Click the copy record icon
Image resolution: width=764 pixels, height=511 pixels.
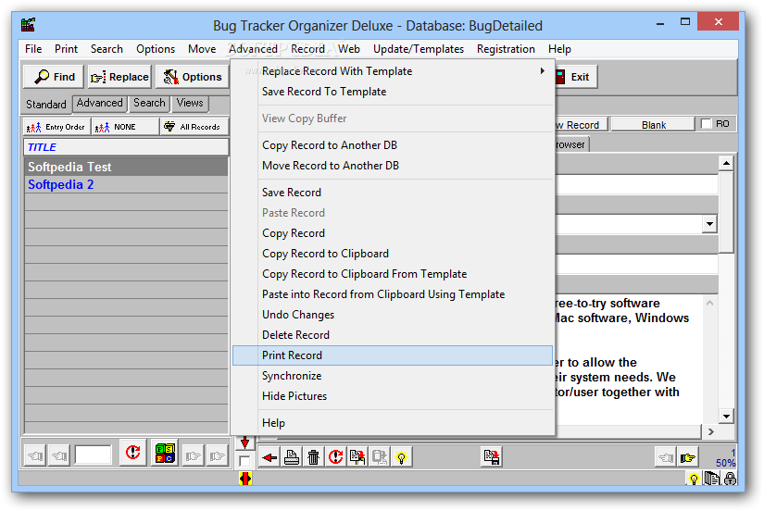point(357,457)
